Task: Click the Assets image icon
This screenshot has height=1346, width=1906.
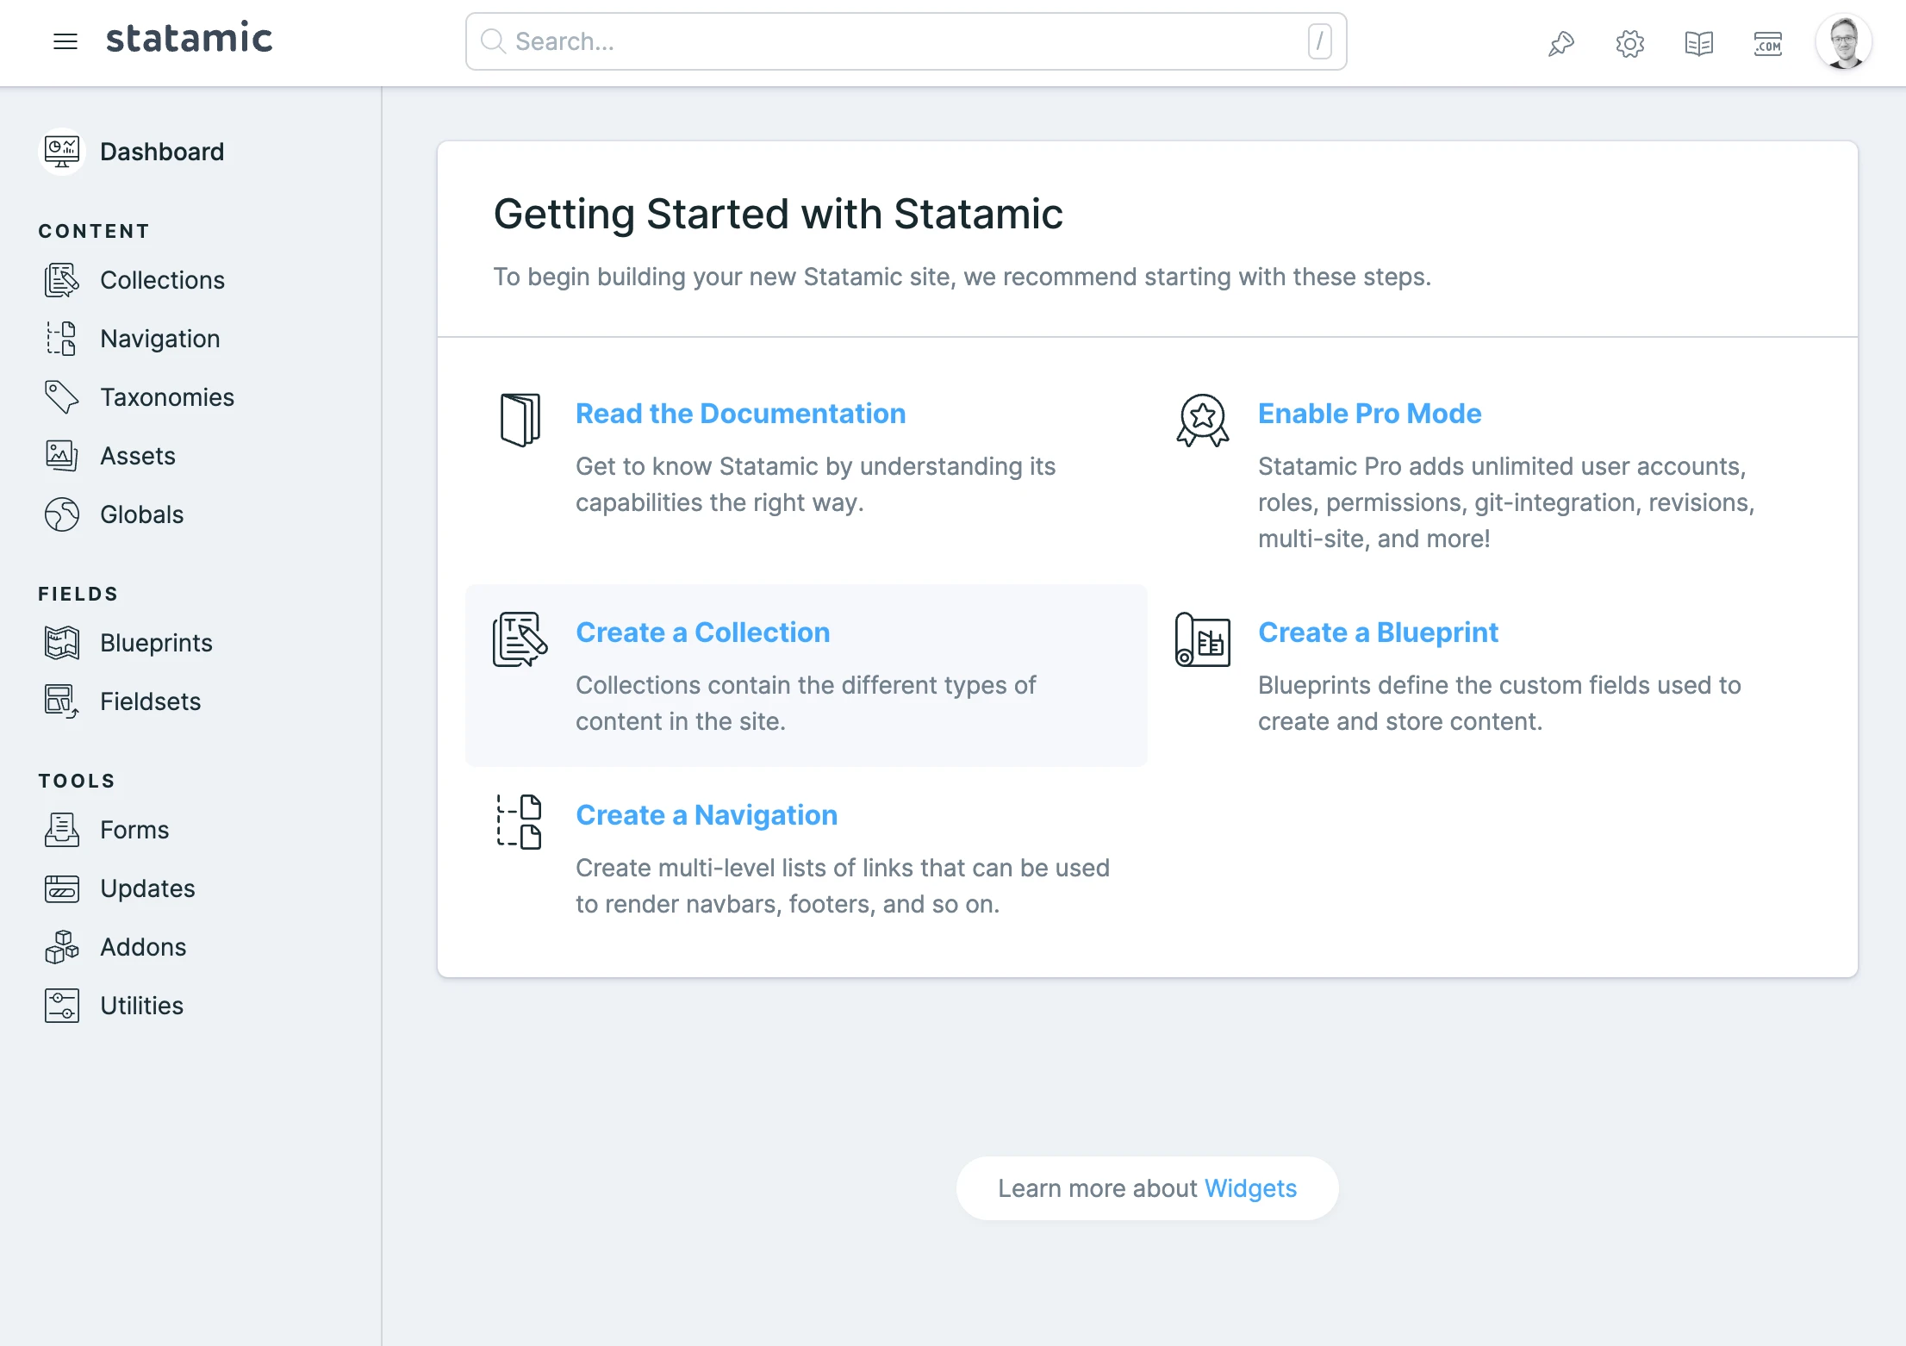Action: click(61, 456)
